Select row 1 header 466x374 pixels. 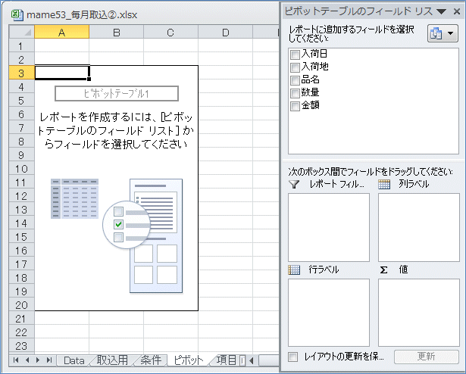tap(22, 45)
